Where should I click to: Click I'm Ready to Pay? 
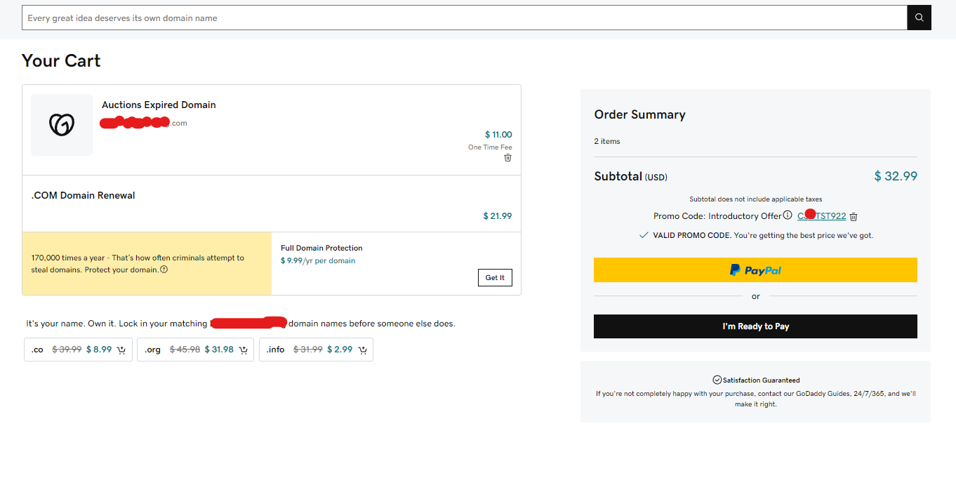pos(755,326)
